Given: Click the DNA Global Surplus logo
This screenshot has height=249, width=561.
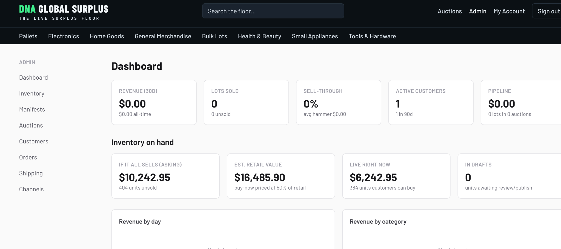Looking at the screenshot, I should pyautogui.click(x=64, y=12).
